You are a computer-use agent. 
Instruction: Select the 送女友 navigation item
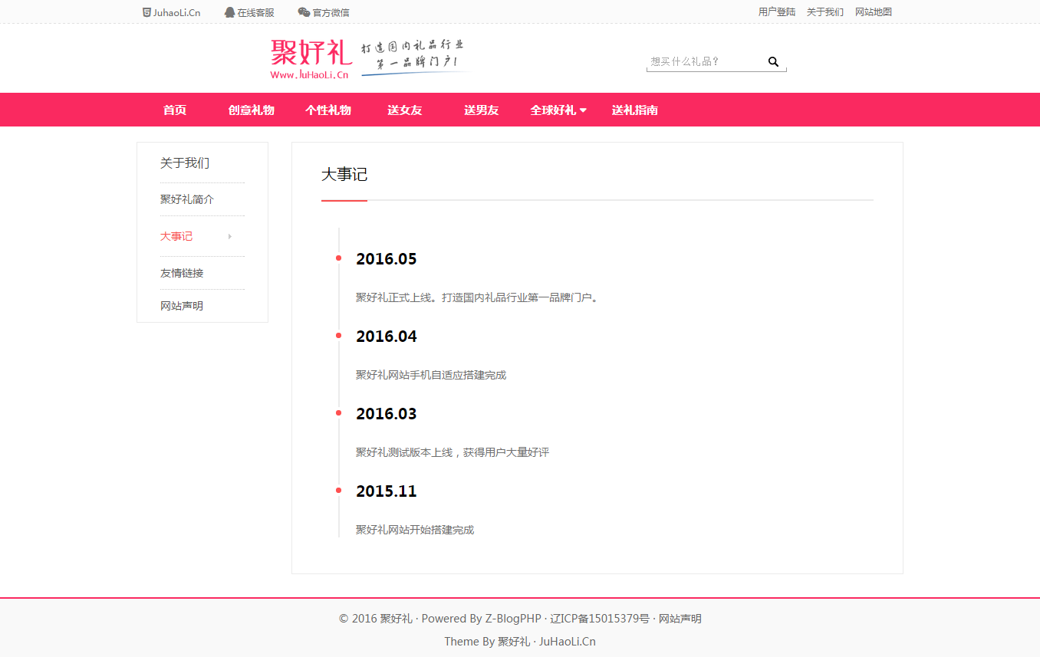point(404,110)
